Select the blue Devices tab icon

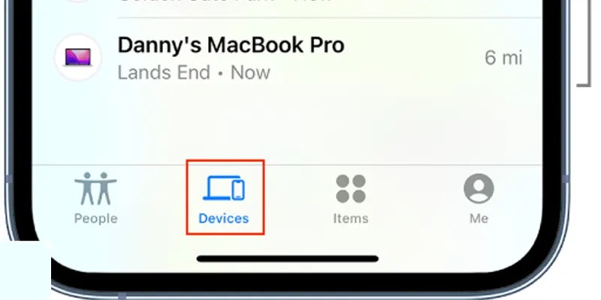click(223, 187)
